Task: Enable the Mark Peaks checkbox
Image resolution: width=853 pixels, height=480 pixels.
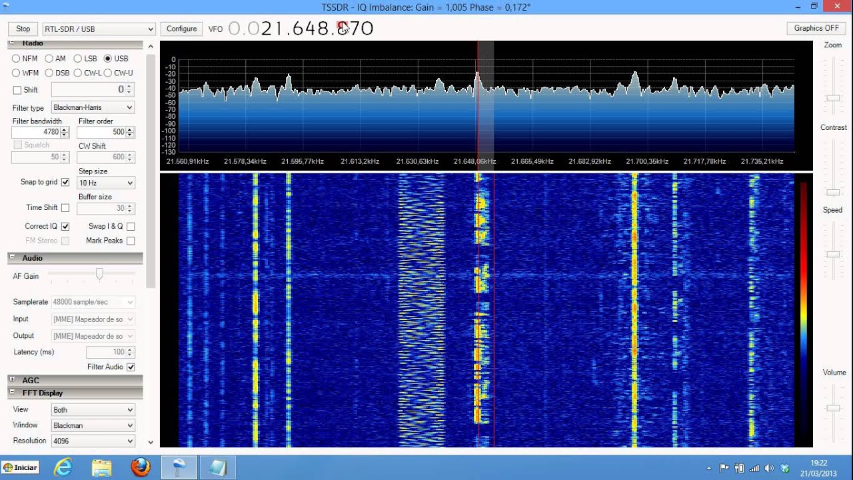Action: [131, 241]
